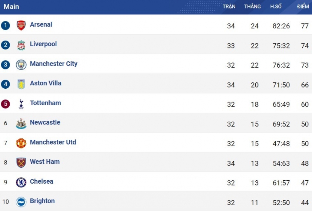312x211 pixels.
Task: Click the Manchester Utd crest icon
Action: point(21,143)
